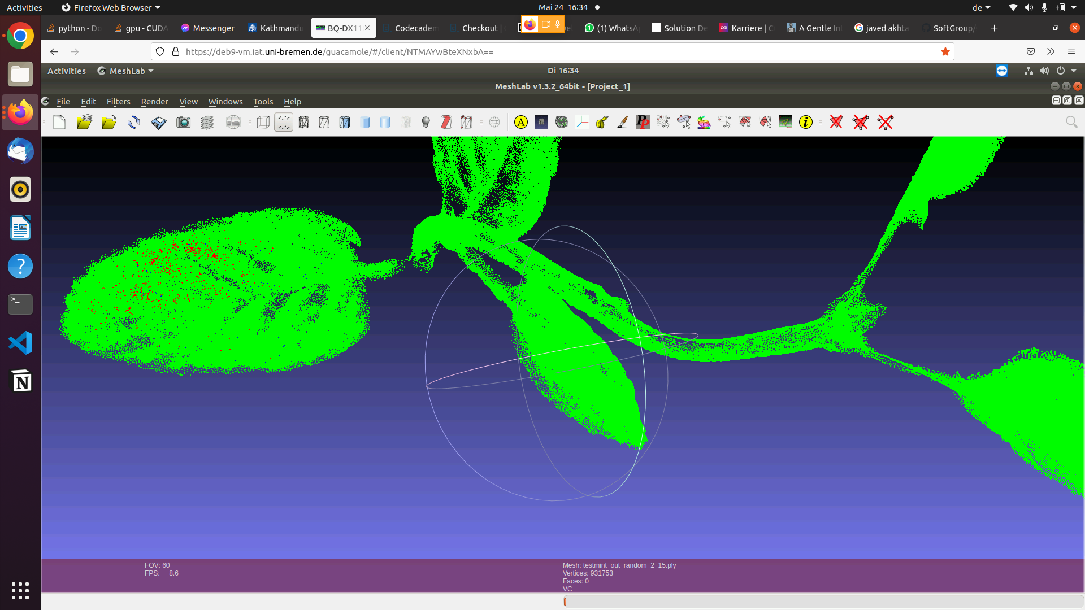The height and width of the screenshot is (610, 1085).
Task: Toggle the Light on/off bulb icon
Action: click(426, 122)
